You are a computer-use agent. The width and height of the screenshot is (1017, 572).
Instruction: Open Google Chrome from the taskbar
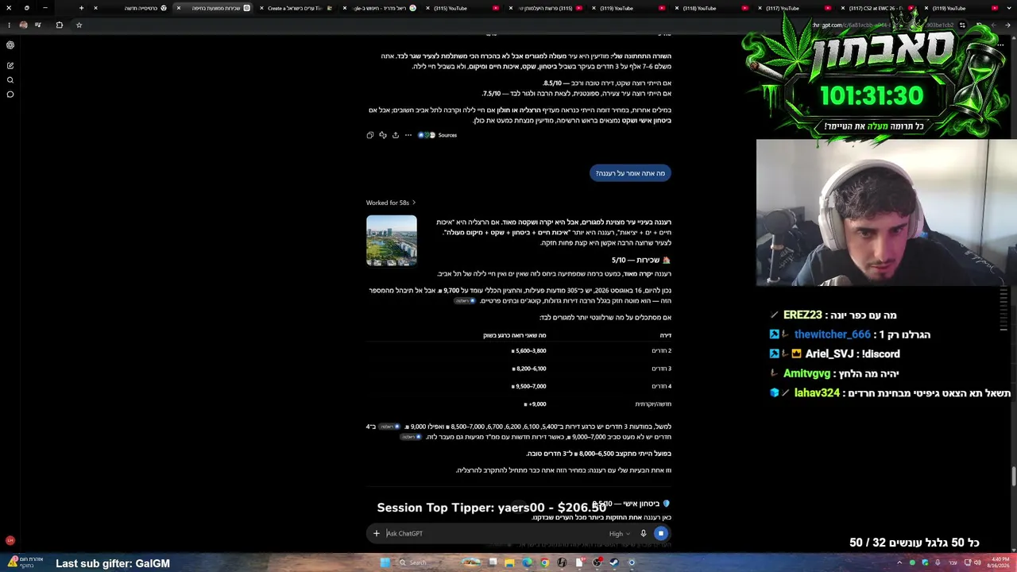tap(544, 562)
